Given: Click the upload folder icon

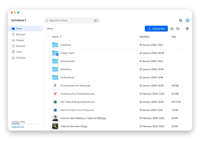Looking at the screenshot, I should point(172,28).
